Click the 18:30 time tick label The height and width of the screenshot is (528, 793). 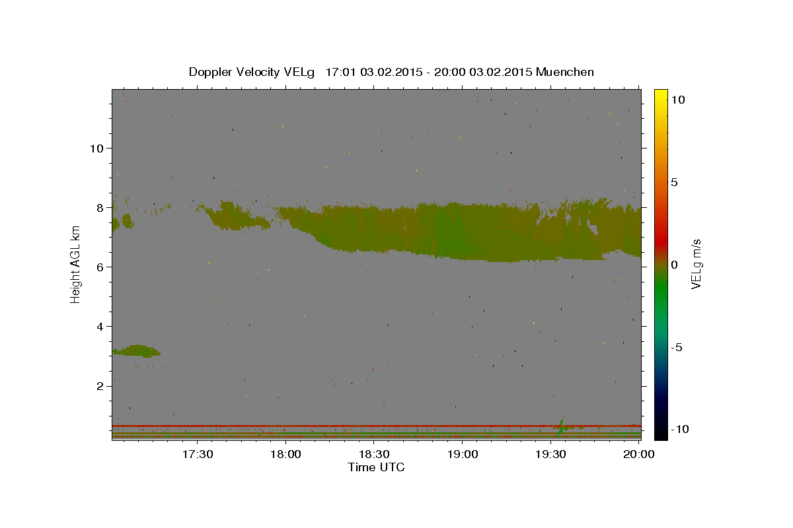pos(374,455)
